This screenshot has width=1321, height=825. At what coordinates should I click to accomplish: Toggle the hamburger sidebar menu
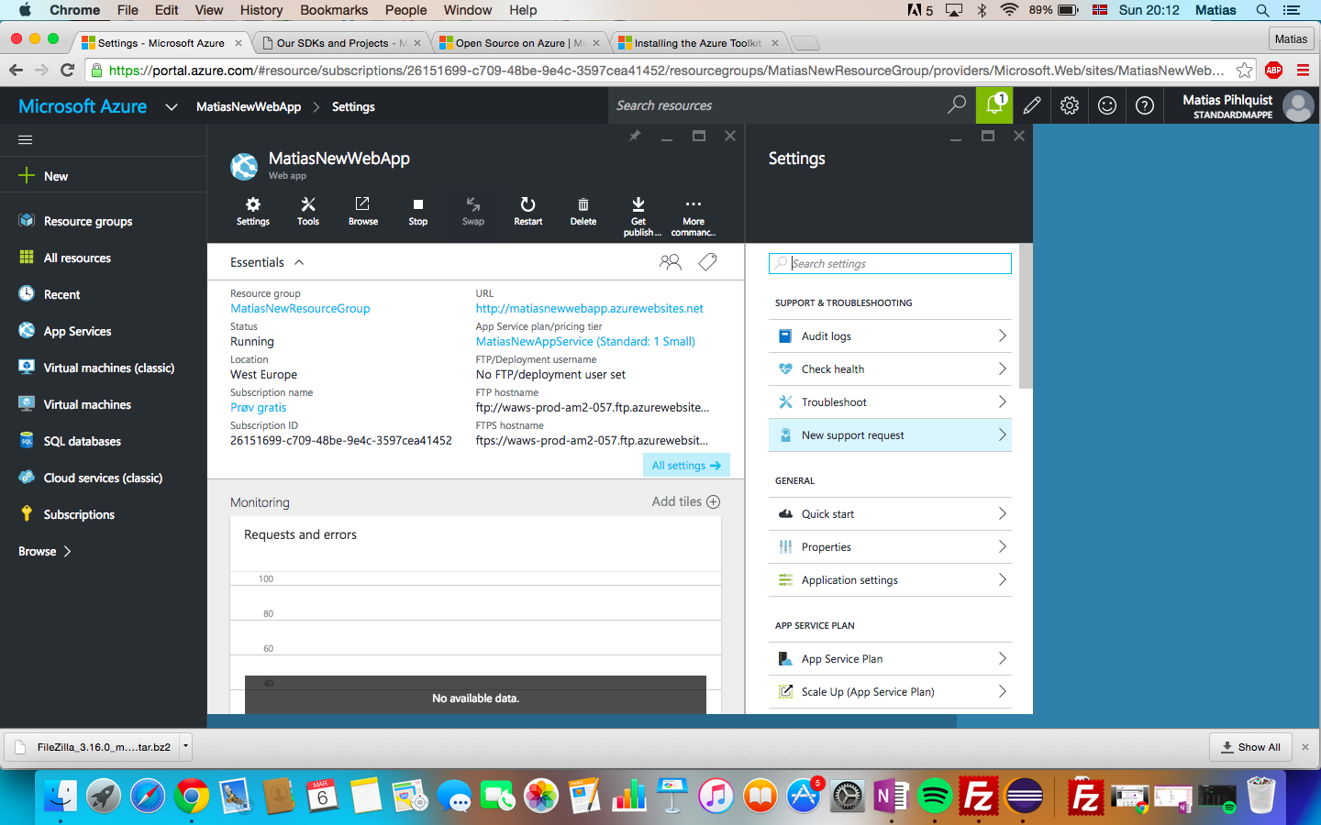click(x=26, y=139)
